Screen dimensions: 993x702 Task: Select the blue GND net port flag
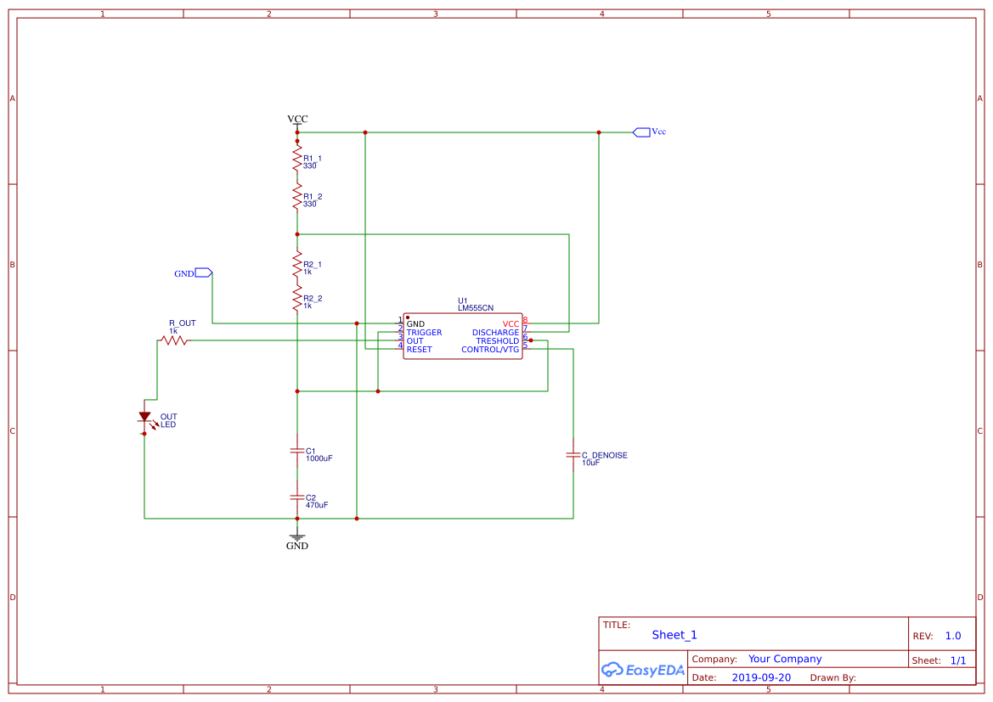(x=203, y=272)
